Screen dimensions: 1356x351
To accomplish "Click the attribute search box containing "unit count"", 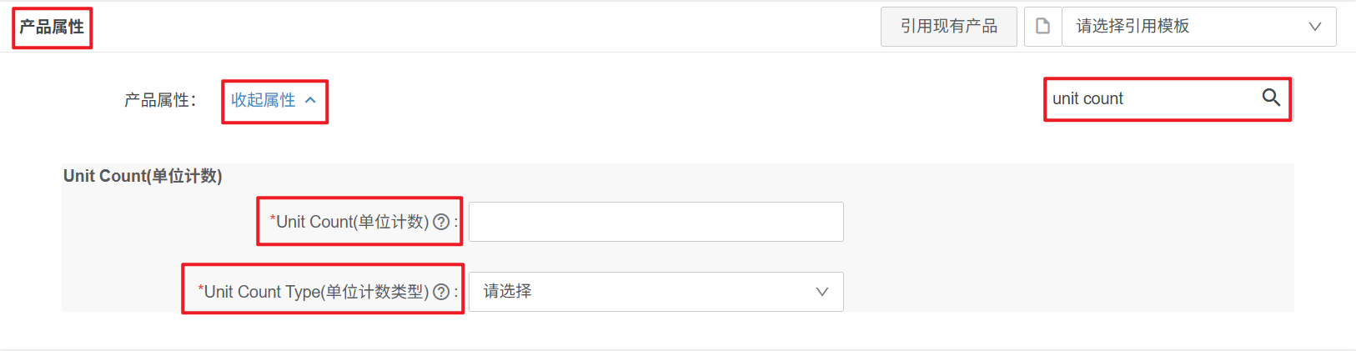I will click(x=1151, y=98).
